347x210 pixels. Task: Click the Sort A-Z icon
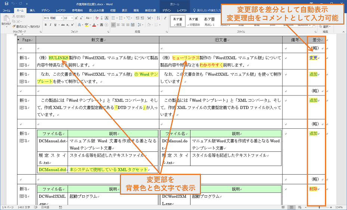click(x=158, y=18)
